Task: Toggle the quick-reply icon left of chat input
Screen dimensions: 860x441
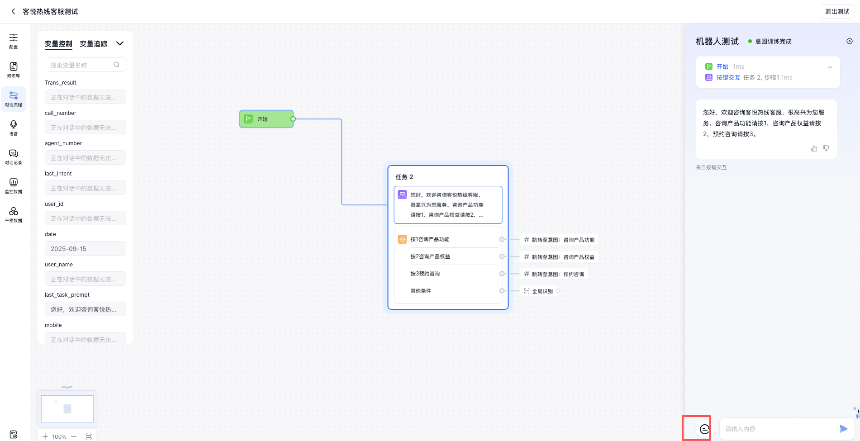Action: point(704,429)
